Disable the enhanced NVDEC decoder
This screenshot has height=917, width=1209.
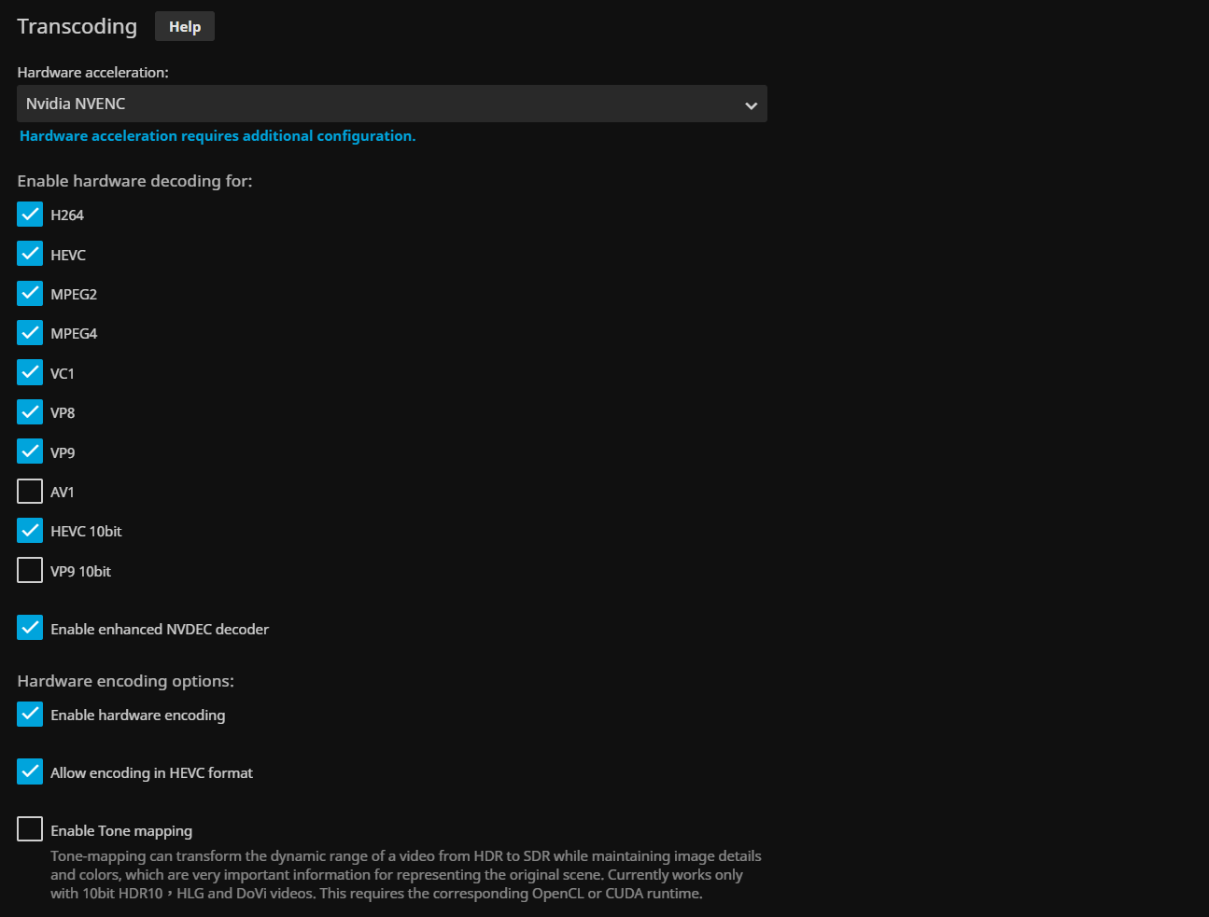click(30, 628)
